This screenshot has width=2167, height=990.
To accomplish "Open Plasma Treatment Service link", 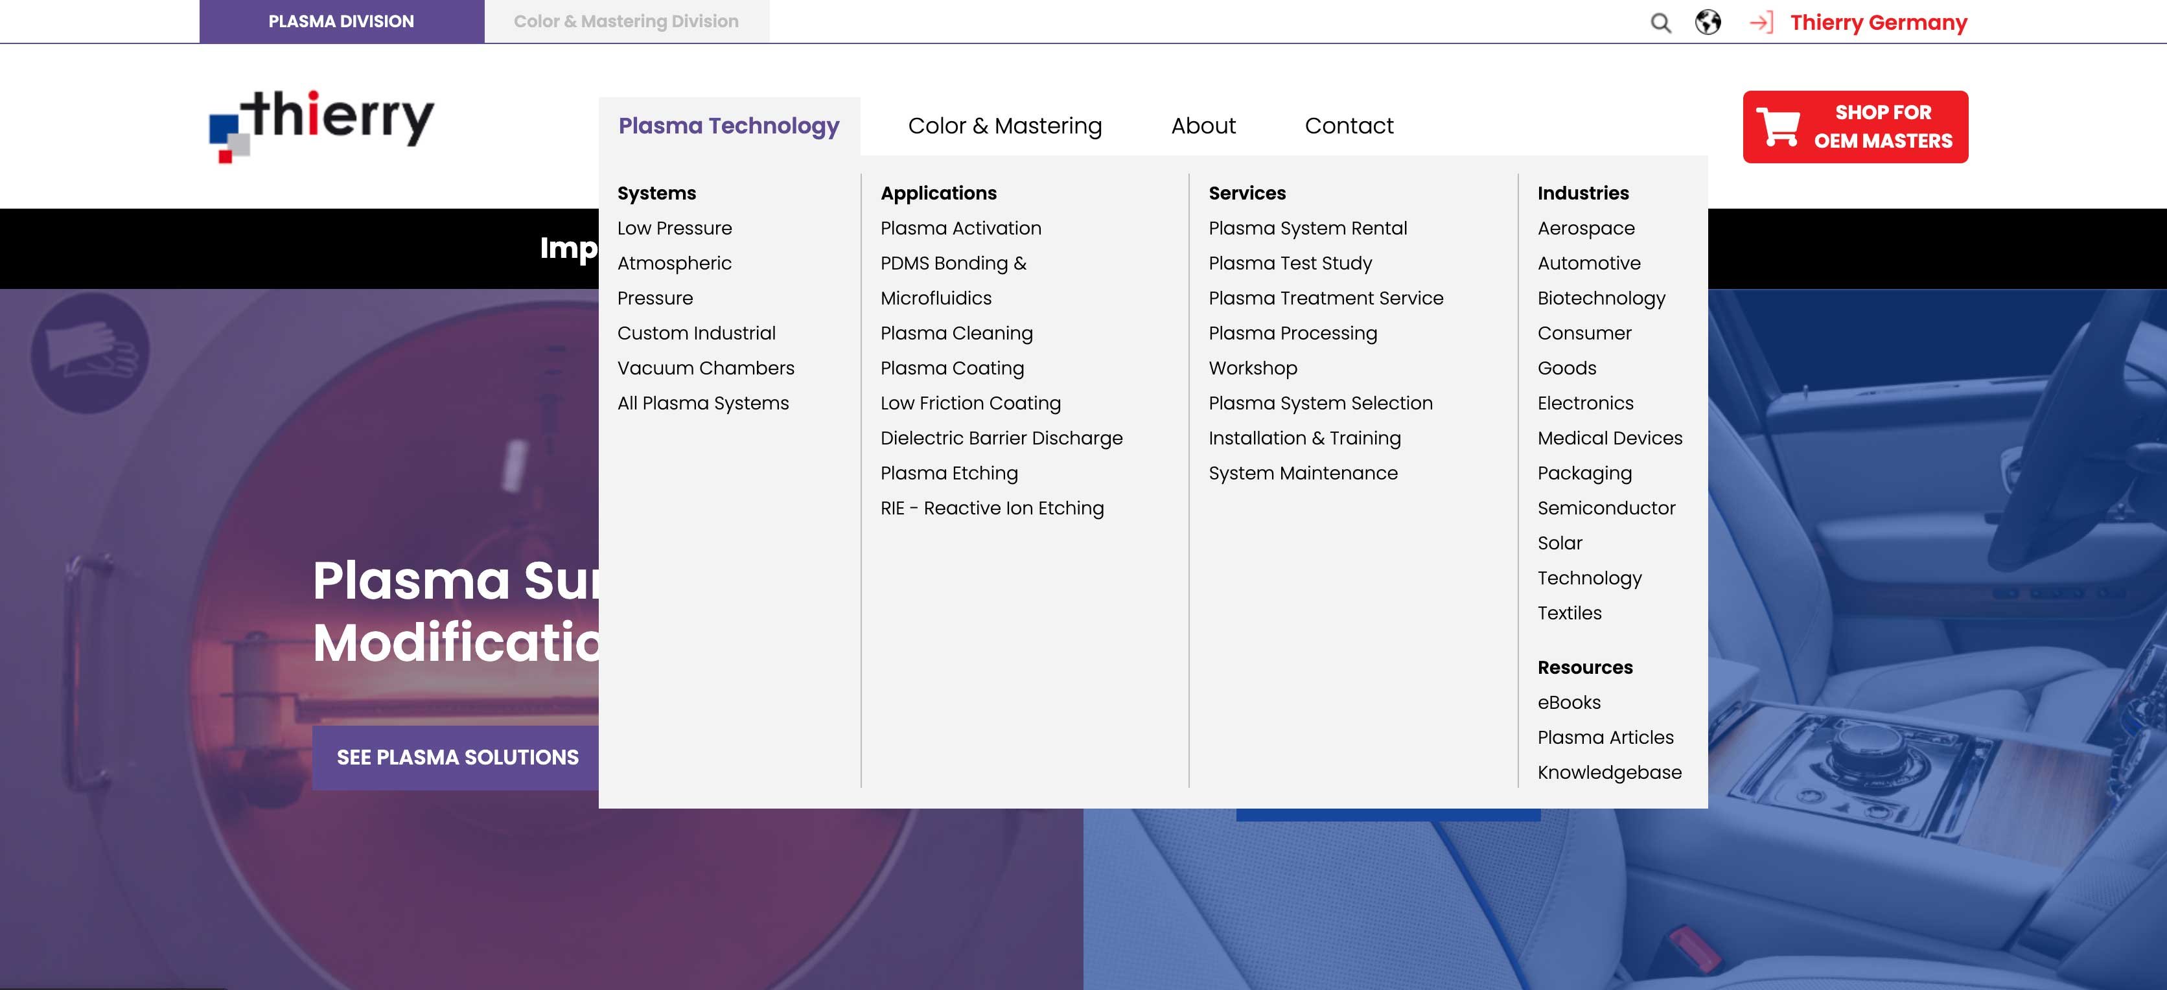I will tap(1326, 298).
